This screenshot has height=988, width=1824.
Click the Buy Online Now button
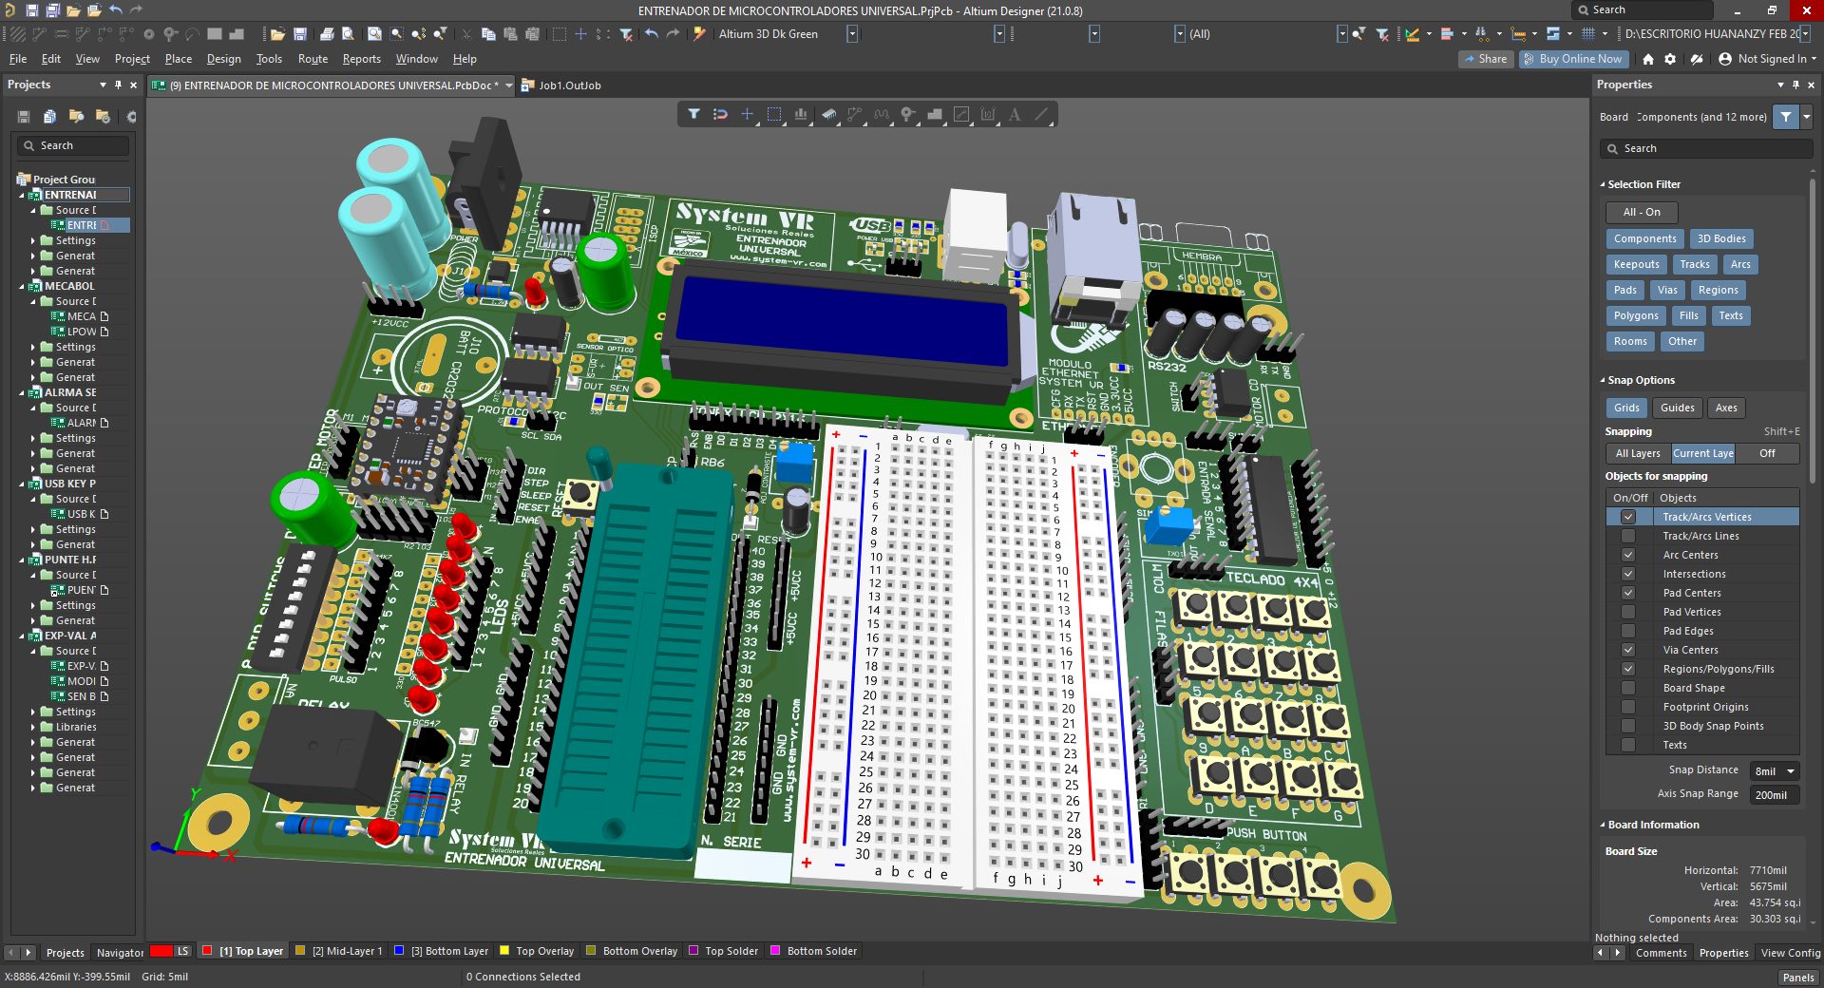pyautogui.click(x=1573, y=59)
